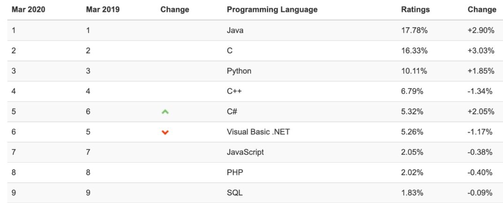Click the C# language name
Screen dimensions: 503x203
[233, 112]
